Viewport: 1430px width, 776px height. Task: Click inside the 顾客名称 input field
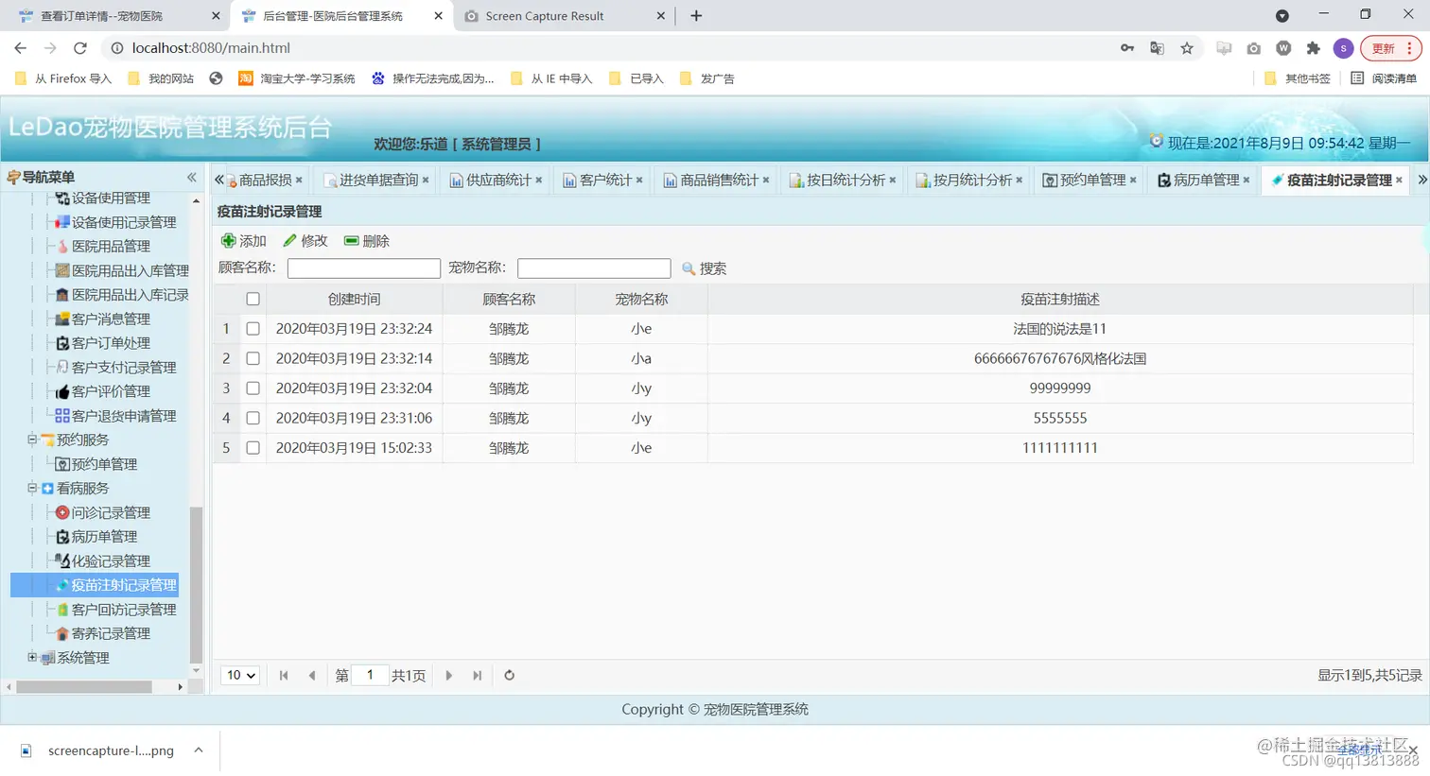[x=363, y=268]
